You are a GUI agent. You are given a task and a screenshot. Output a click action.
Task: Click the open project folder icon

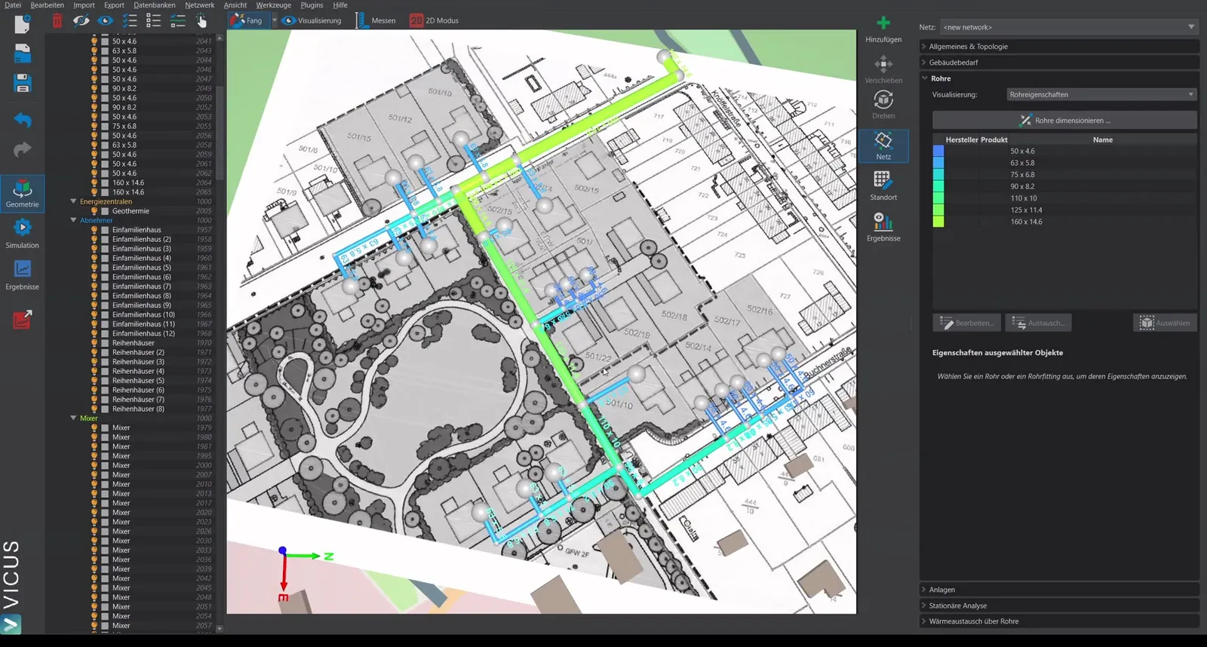click(23, 54)
